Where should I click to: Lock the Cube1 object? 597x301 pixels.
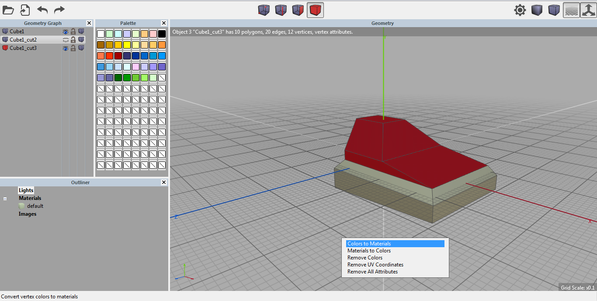[73, 31]
